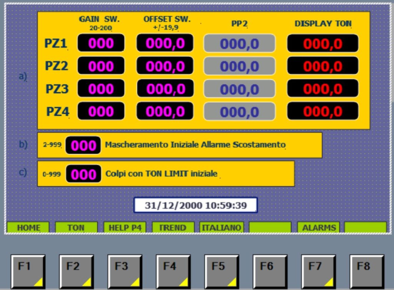
Task: Click the date and time field
Action: [x=196, y=205]
